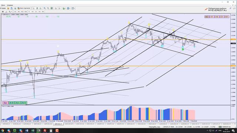Open the indicators list dropdown
Screen dimensions: 237x133
coord(64,8)
